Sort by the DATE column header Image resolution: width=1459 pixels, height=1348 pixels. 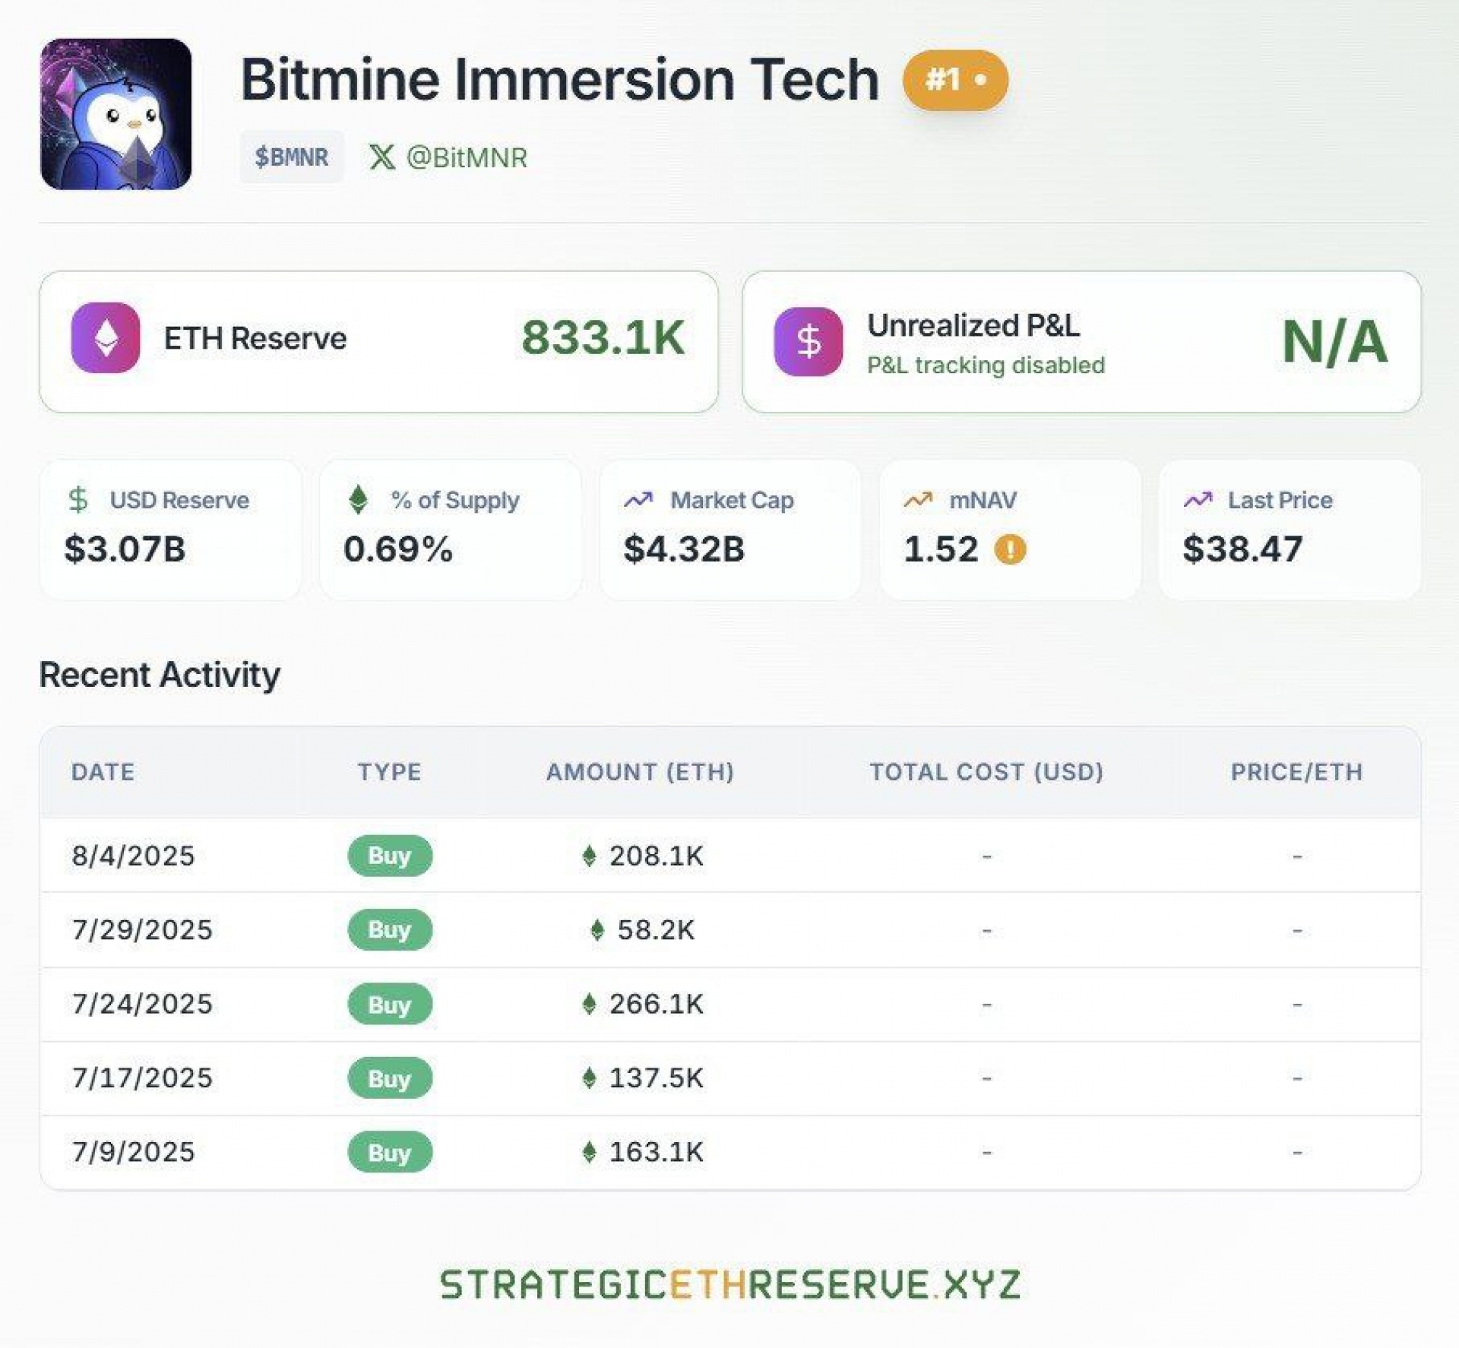103,772
